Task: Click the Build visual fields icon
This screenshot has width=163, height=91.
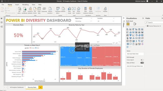Action: (128, 24)
